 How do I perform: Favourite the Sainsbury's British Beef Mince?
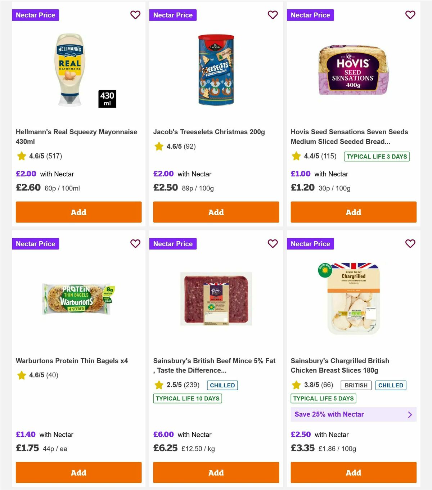tap(273, 244)
